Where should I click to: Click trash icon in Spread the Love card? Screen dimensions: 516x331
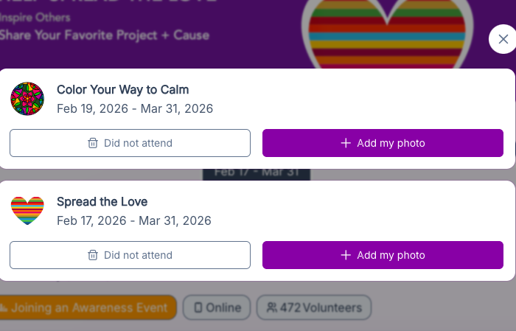(93, 255)
